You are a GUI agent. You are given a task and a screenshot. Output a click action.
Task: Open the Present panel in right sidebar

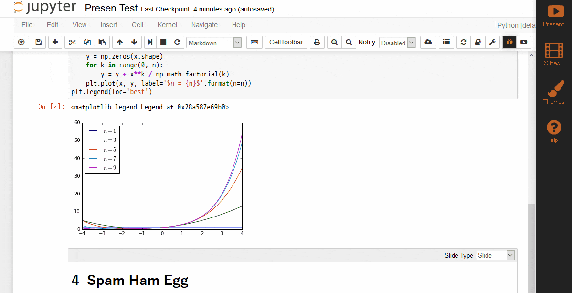pyautogui.click(x=554, y=13)
